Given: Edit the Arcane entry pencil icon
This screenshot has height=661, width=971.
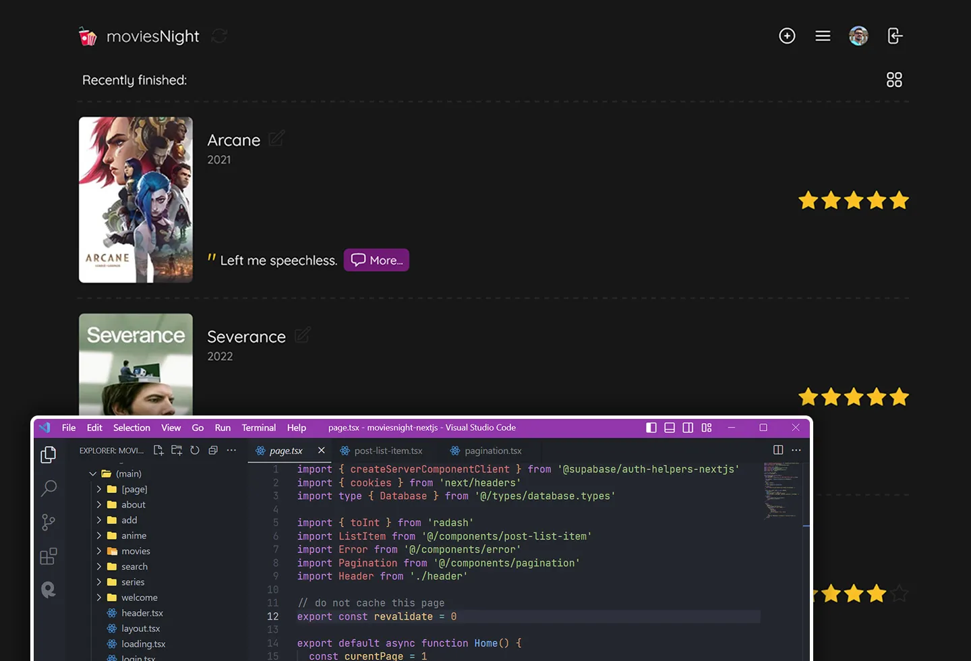Looking at the screenshot, I should pos(276,138).
